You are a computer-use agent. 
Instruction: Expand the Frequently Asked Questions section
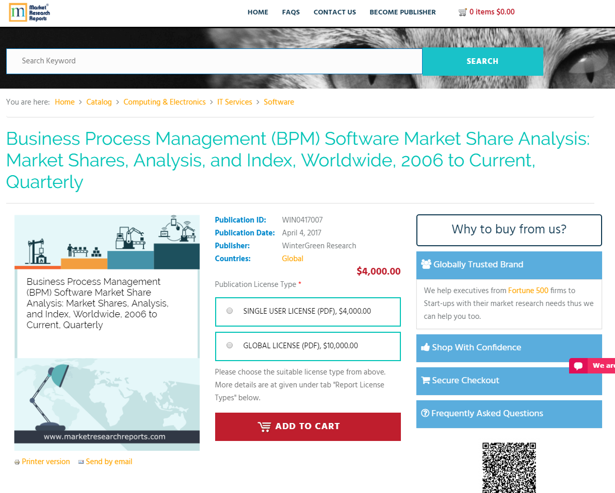tap(509, 414)
